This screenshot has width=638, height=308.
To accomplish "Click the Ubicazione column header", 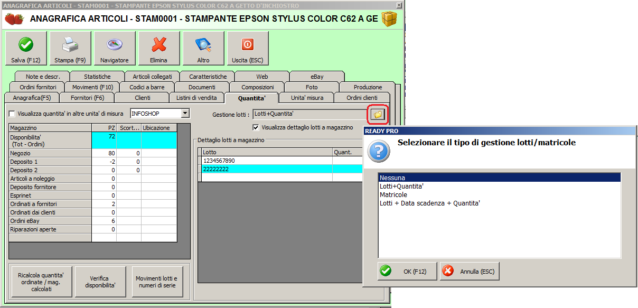I will click(x=159, y=128).
